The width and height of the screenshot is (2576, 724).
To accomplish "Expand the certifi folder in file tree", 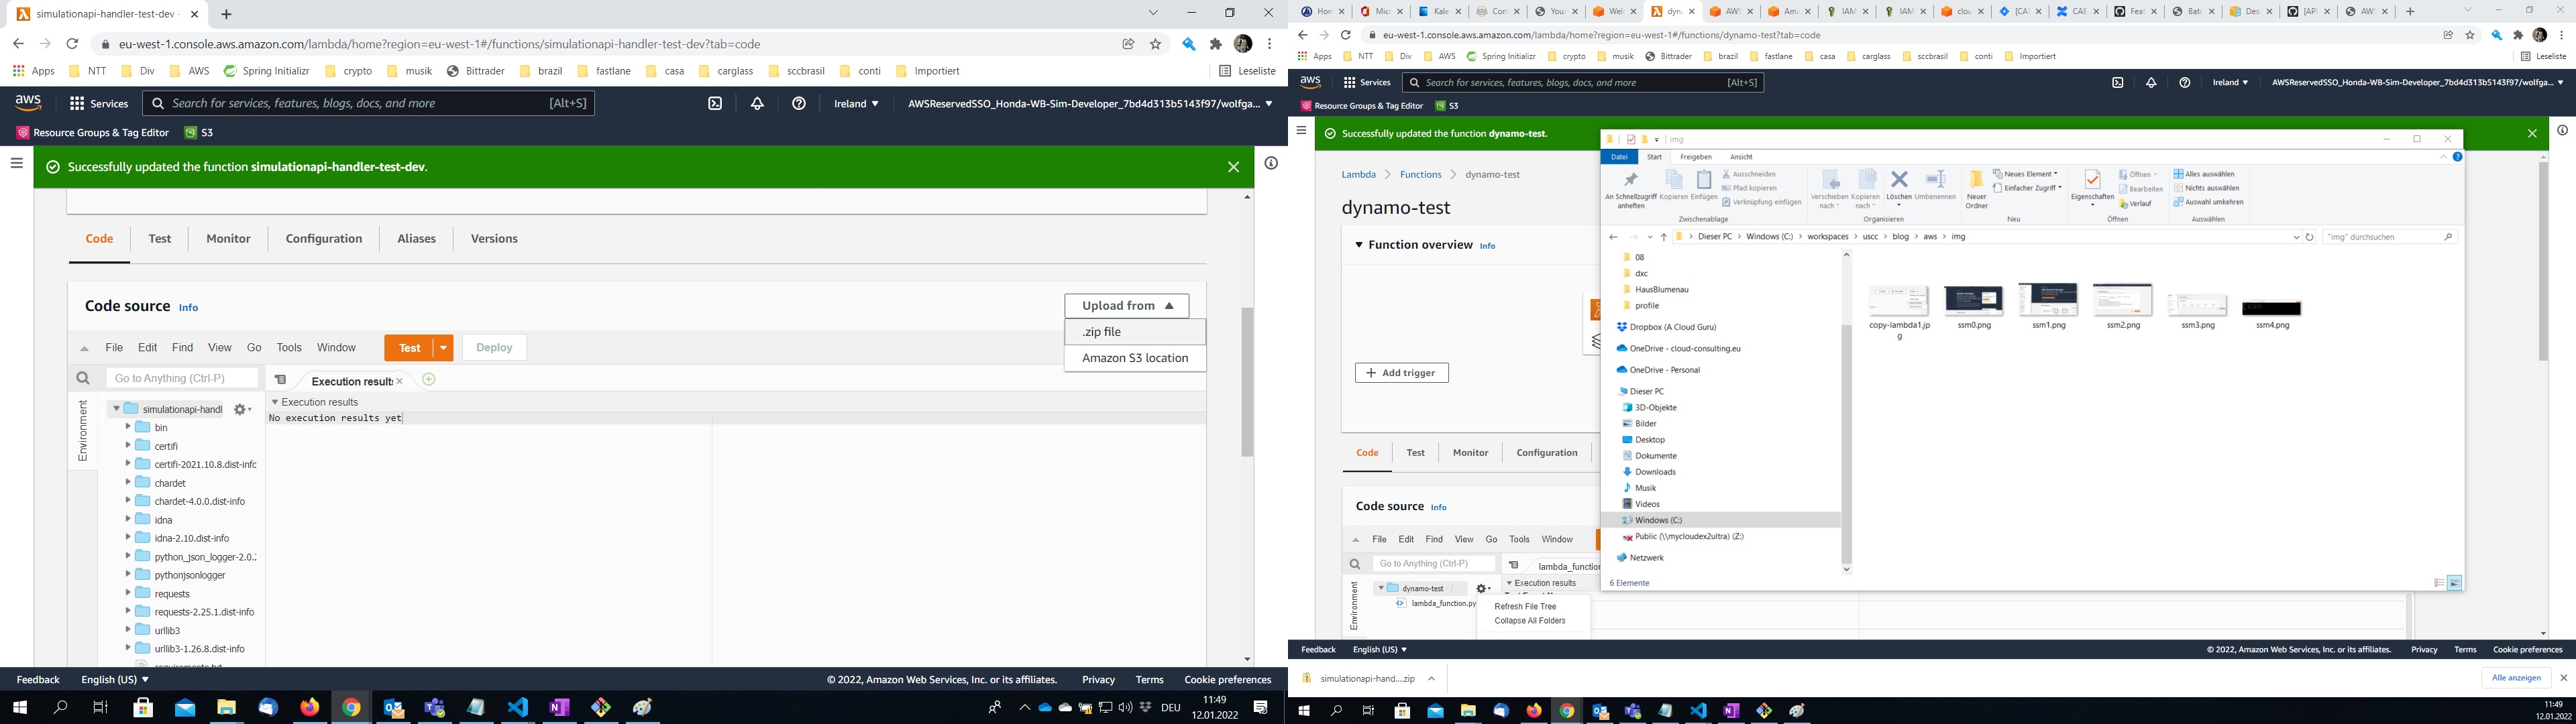I will pos(128,445).
